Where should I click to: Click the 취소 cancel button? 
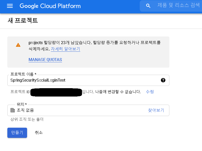click(x=39, y=133)
